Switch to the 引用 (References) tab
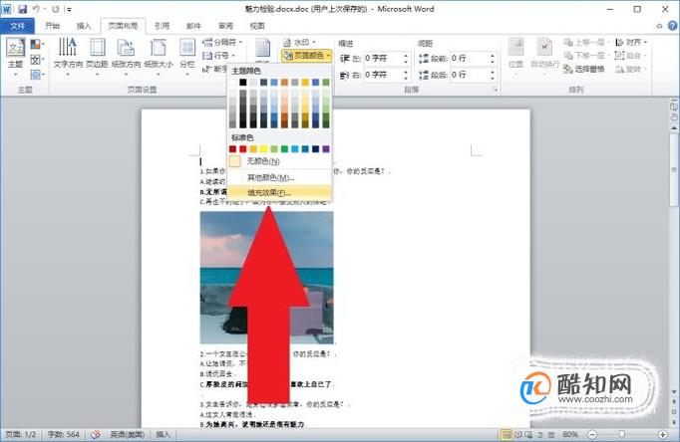 click(x=162, y=26)
